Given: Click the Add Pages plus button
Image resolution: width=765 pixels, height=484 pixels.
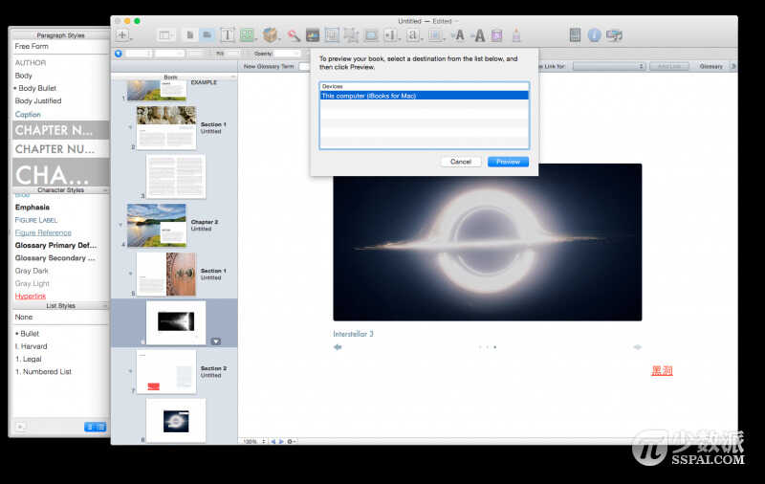Looking at the screenshot, I should (x=123, y=35).
